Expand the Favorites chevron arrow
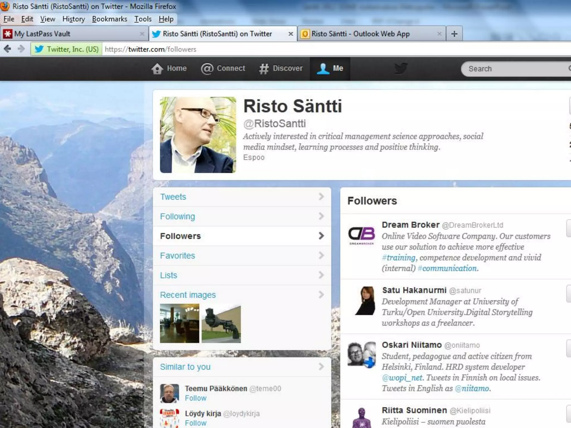 click(x=321, y=255)
